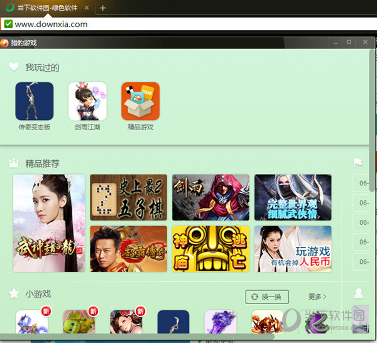Click the heart icon beside 我玩过的

click(14, 67)
